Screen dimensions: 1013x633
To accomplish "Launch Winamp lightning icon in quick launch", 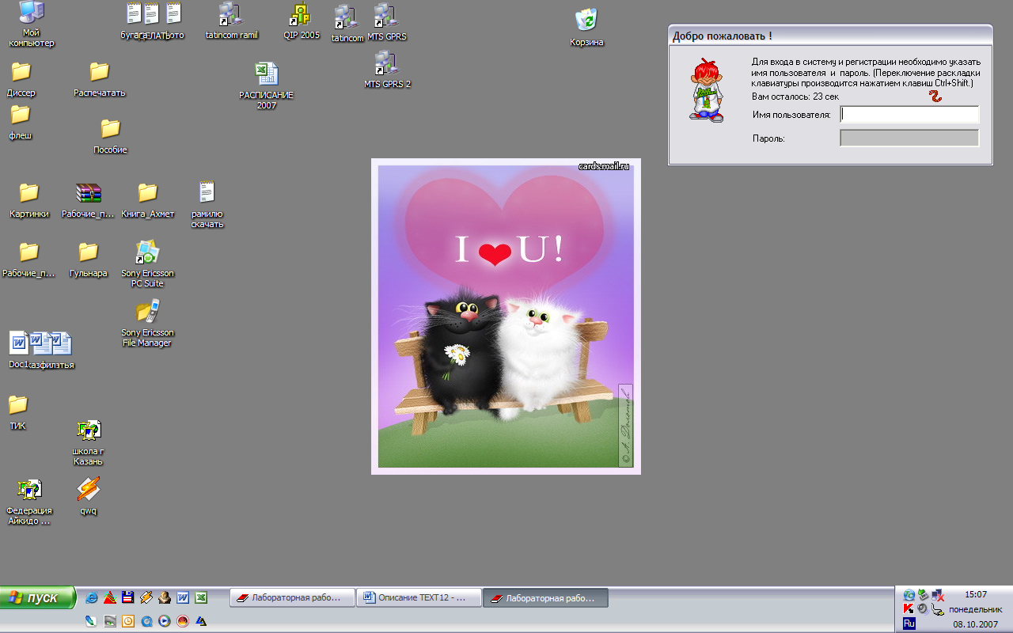I will click(146, 597).
